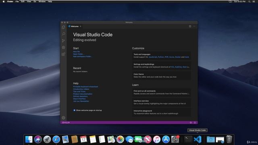Click the Color theme card
Viewport: 258px width, 145px height.
tap(162, 76)
